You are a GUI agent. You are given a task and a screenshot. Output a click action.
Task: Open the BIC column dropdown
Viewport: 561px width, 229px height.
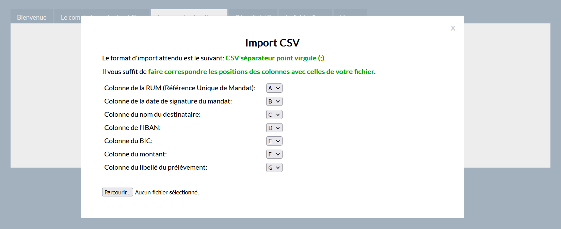tap(274, 141)
